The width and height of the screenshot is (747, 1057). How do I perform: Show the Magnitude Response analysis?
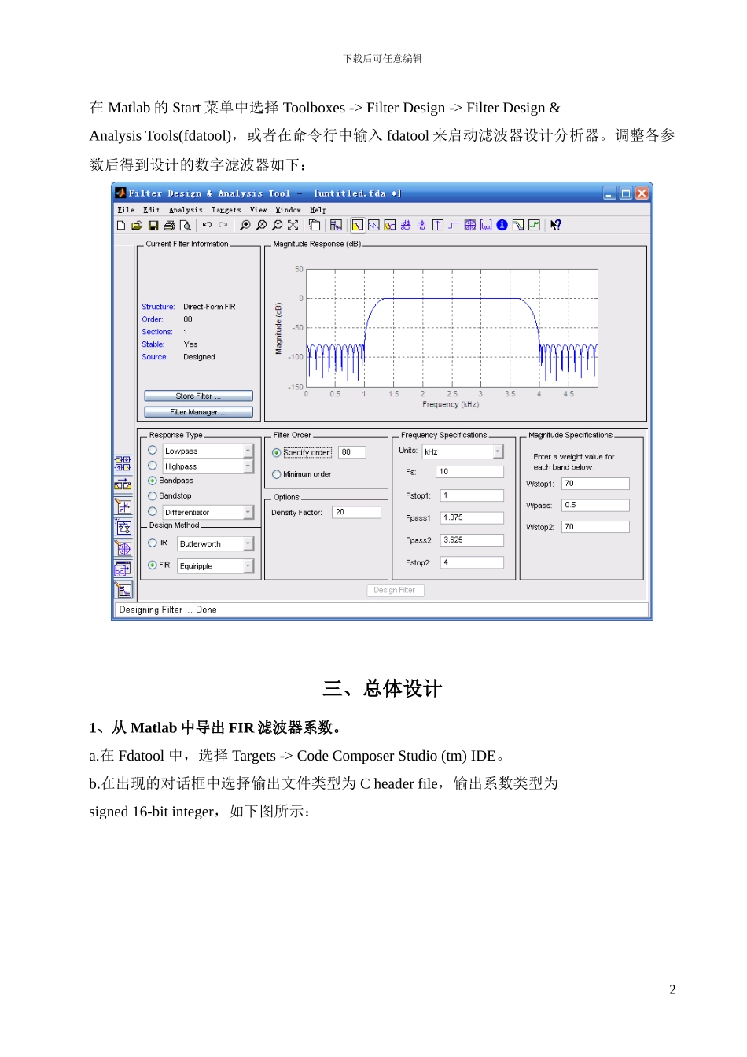click(358, 225)
